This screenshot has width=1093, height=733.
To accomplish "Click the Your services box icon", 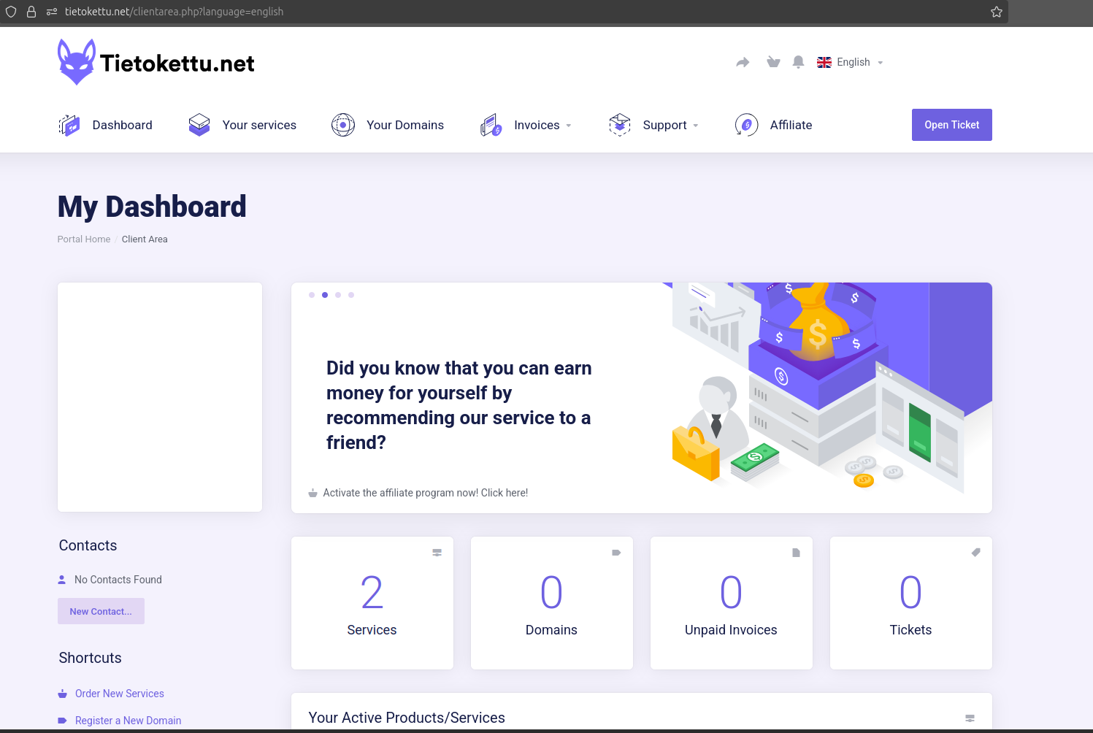I will [x=199, y=125].
